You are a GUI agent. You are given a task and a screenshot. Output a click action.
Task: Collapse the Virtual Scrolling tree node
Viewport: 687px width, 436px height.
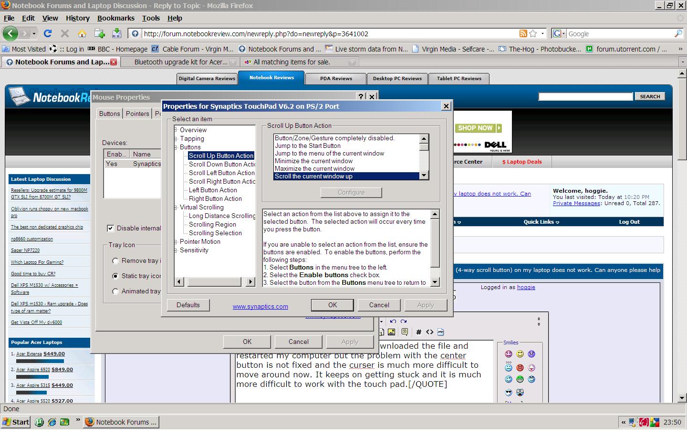176,207
